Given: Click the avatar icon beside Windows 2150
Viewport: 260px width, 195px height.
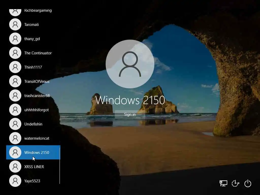Looking at the screenshot, I should (15, 152).
